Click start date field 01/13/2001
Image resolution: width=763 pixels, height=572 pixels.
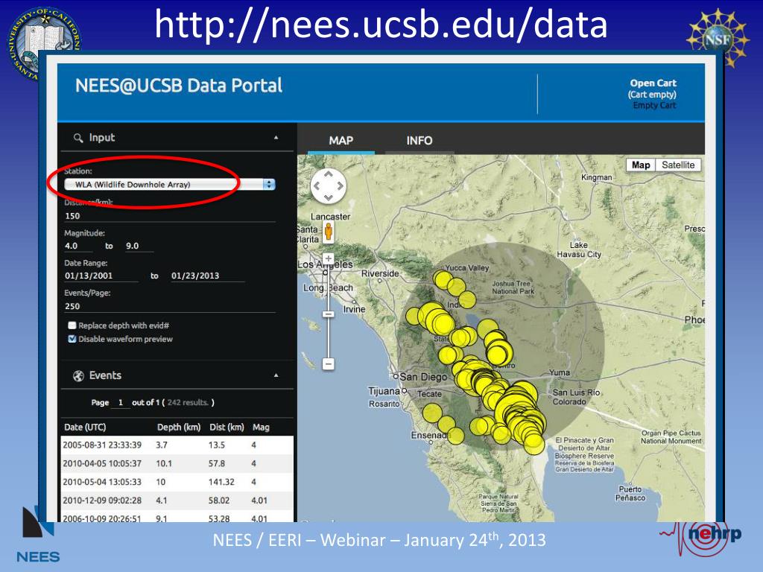point(101,276)
